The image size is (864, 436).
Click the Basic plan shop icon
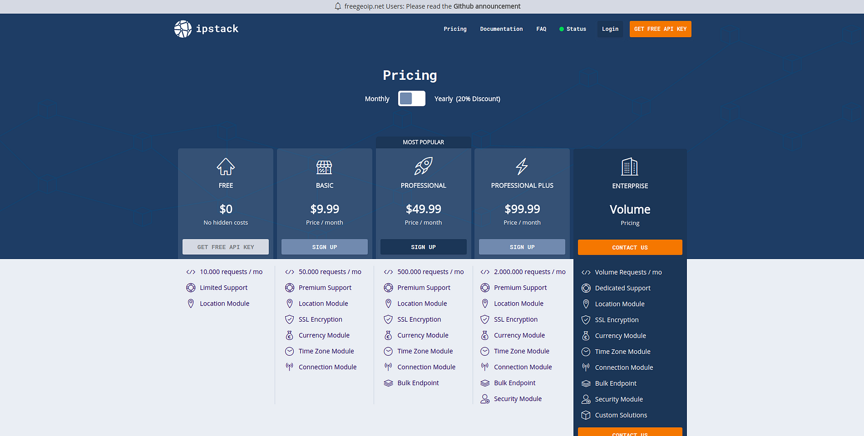coord(324,167)
